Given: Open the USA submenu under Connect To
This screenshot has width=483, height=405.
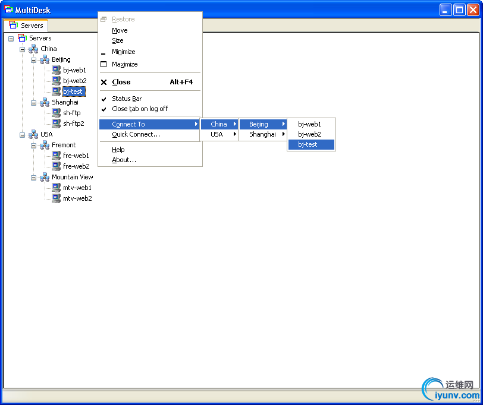Looking at the screenshot, I should pyautogui.click(x=219, y=134).
